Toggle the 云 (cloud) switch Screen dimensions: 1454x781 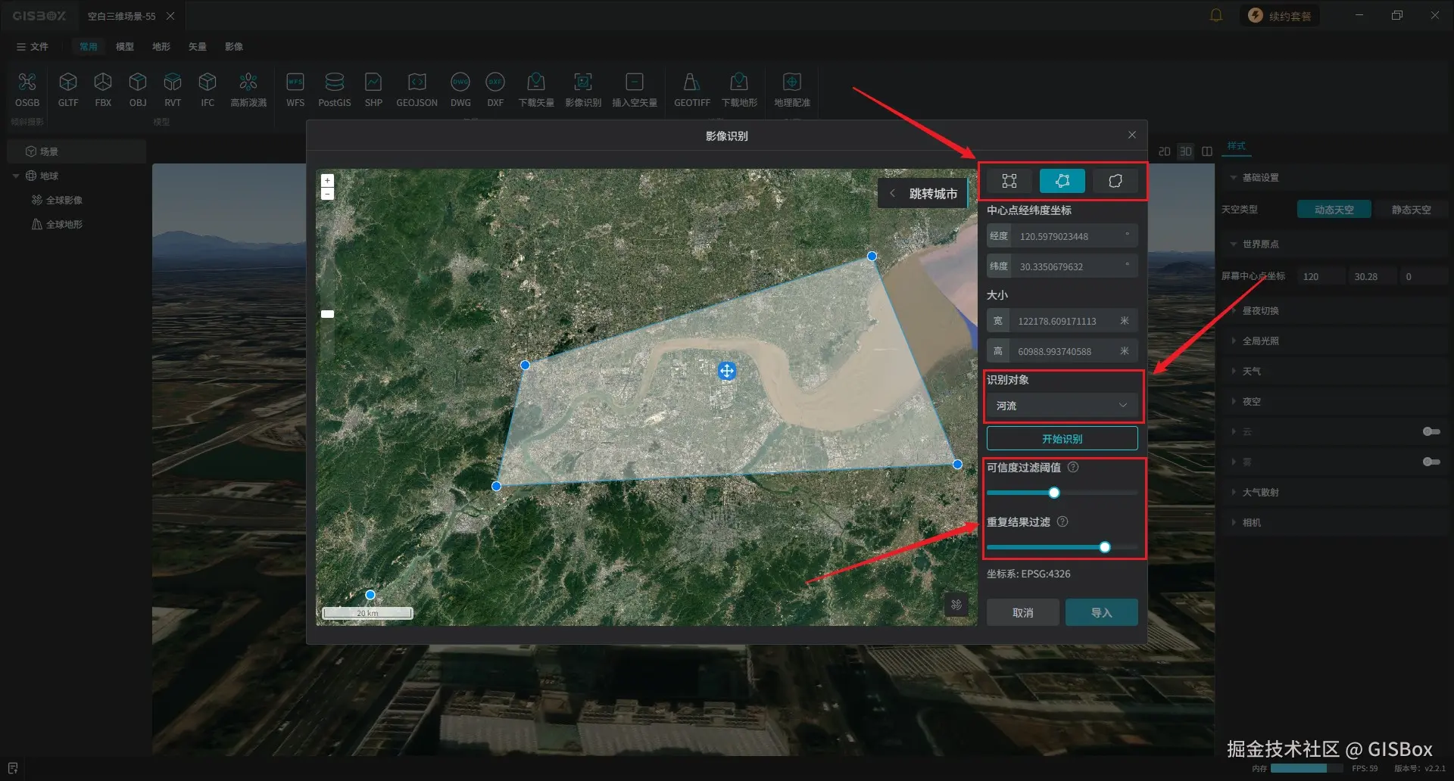pyautogui.click(x=1431, y=431)
